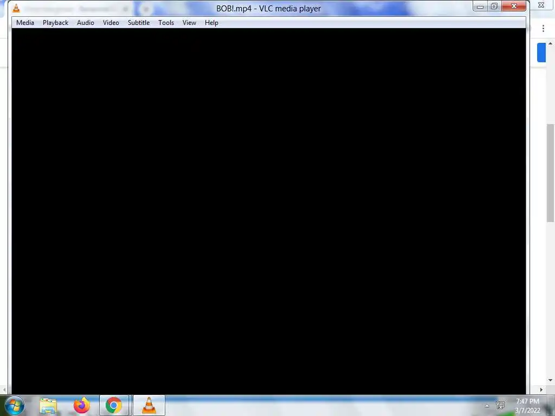Close the VLC media player window

514,6
